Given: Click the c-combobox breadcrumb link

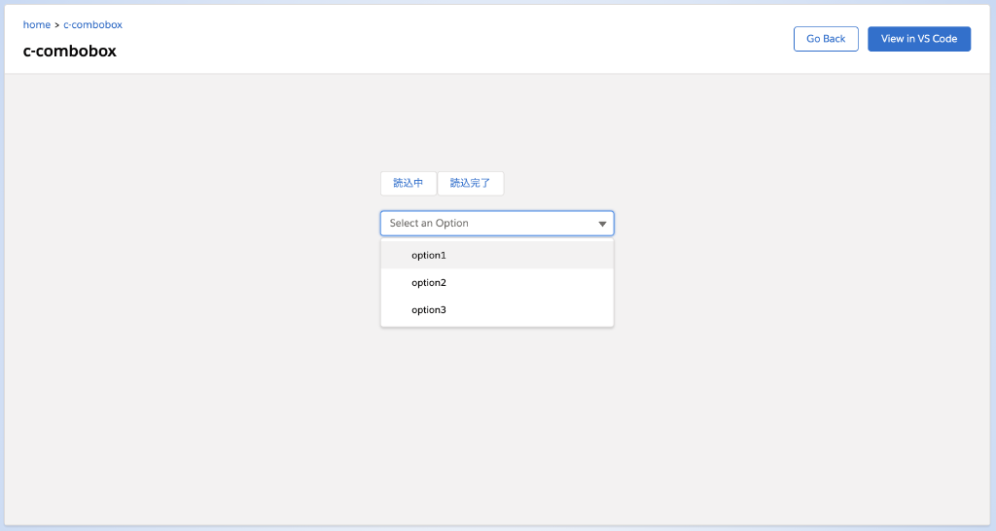Looking at the screenshot, I should 92,25.
